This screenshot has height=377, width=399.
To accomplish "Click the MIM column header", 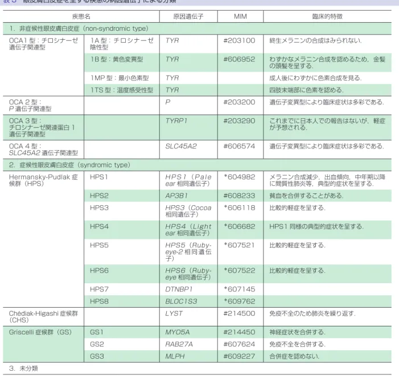I will pyautogui.click(x=240, y=16).
